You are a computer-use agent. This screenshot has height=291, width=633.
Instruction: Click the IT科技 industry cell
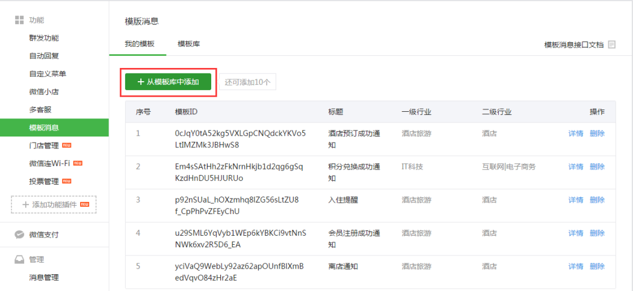coord(412,167)
